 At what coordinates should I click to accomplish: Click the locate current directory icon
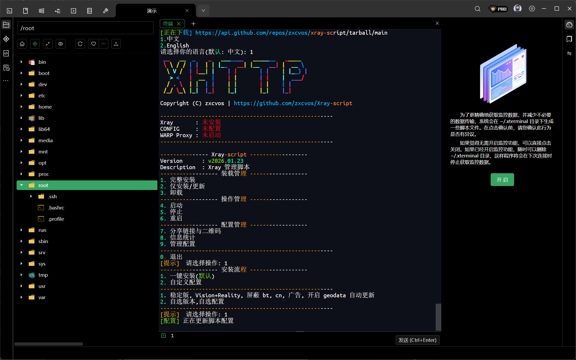point(35,44)
